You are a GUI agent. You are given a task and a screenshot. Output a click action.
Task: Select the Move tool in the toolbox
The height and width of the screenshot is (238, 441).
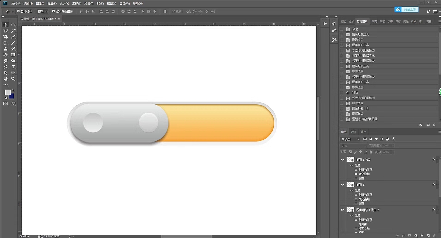click(x=6, y=25)
